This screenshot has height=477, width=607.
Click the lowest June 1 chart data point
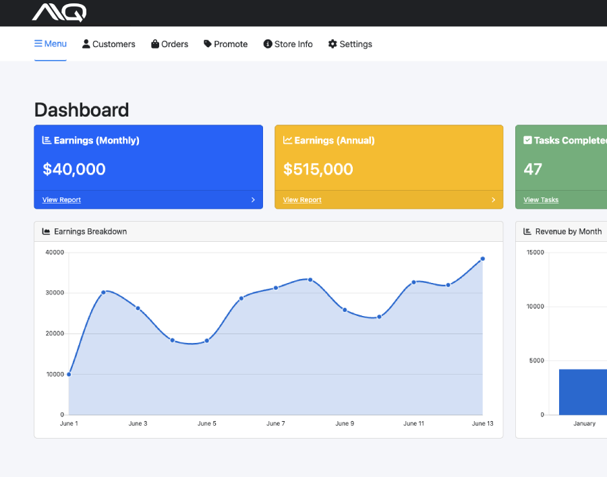click(x=69, y=374)
